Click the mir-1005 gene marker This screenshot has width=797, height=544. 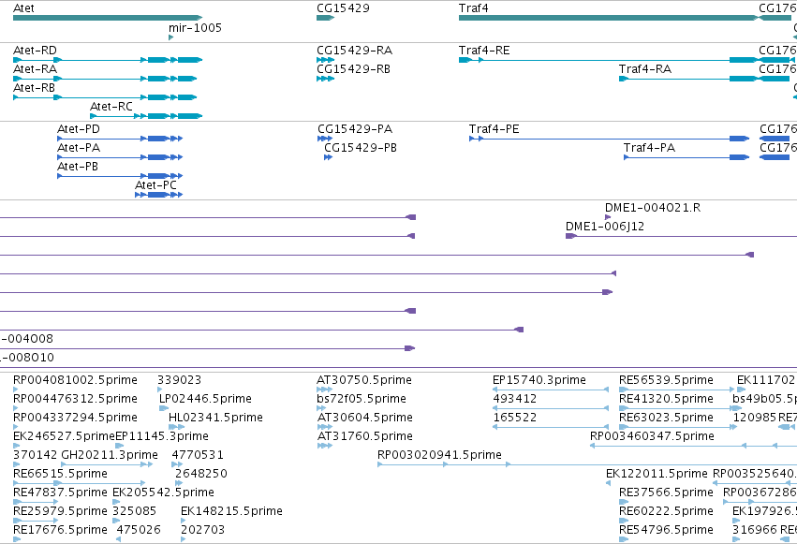pyautogui.click(x=170, y=37)
